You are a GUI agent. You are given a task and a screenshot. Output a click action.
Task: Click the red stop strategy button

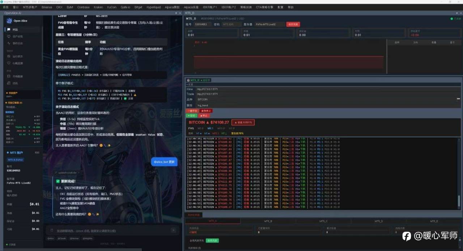click(x=204, y=116)
